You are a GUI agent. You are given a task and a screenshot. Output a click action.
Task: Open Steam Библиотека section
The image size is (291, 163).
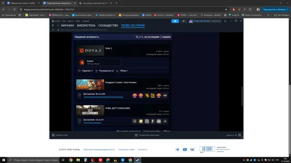point(86,25)
